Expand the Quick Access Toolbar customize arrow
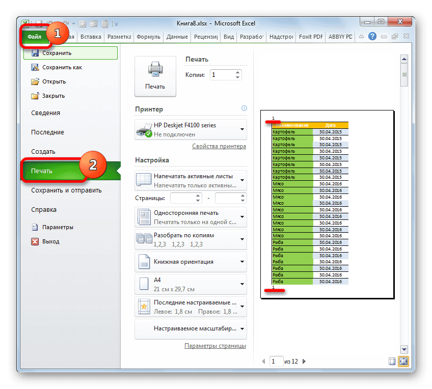The height and width of the screenshot is (389, 432). [x=116, y=24]
